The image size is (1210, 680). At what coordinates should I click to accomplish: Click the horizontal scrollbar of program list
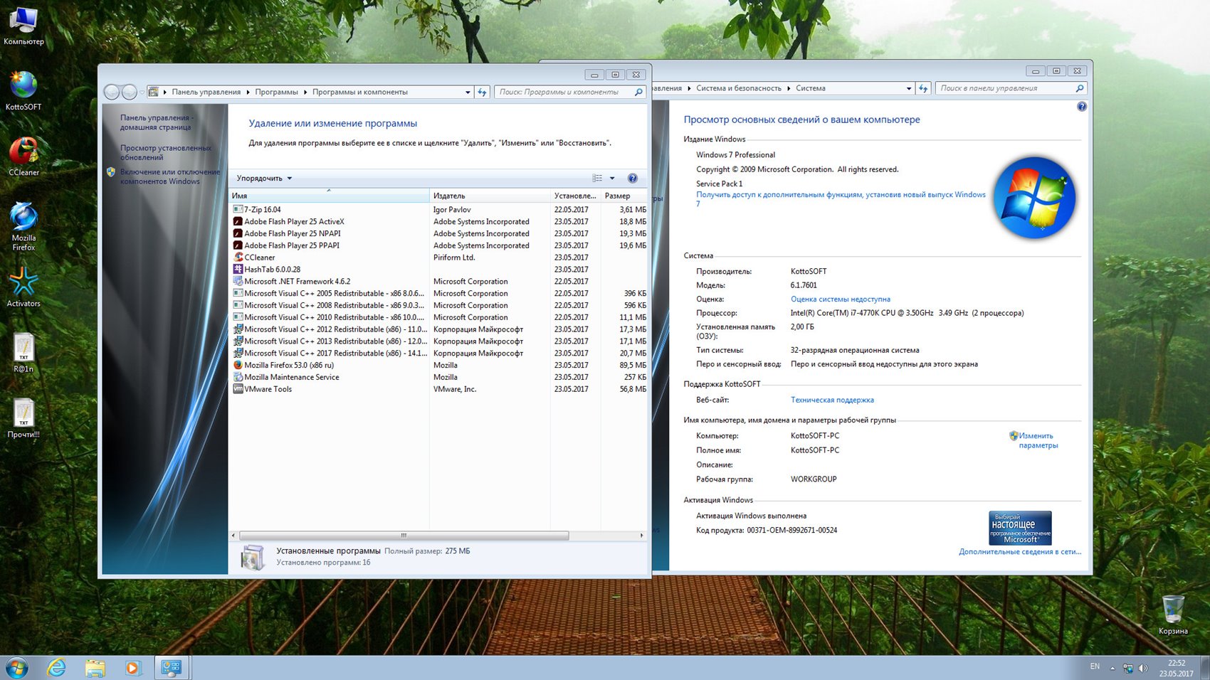point(404,536)
